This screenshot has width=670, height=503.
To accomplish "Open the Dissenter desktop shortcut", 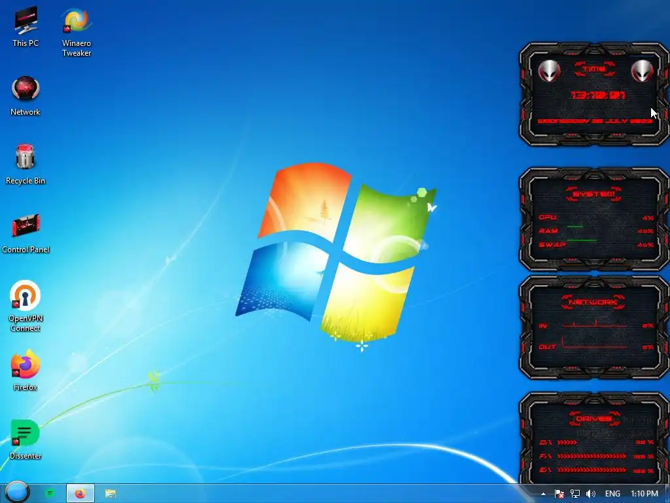I will click(x=26, y=439).
